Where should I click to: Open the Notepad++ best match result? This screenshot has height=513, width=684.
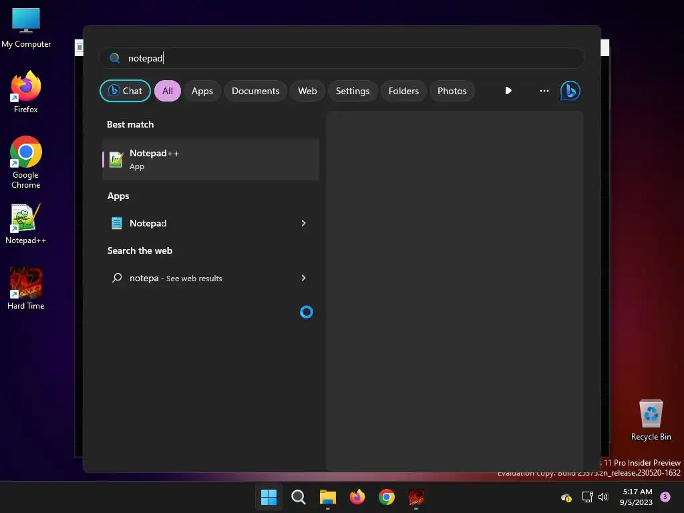coord(210,159)
